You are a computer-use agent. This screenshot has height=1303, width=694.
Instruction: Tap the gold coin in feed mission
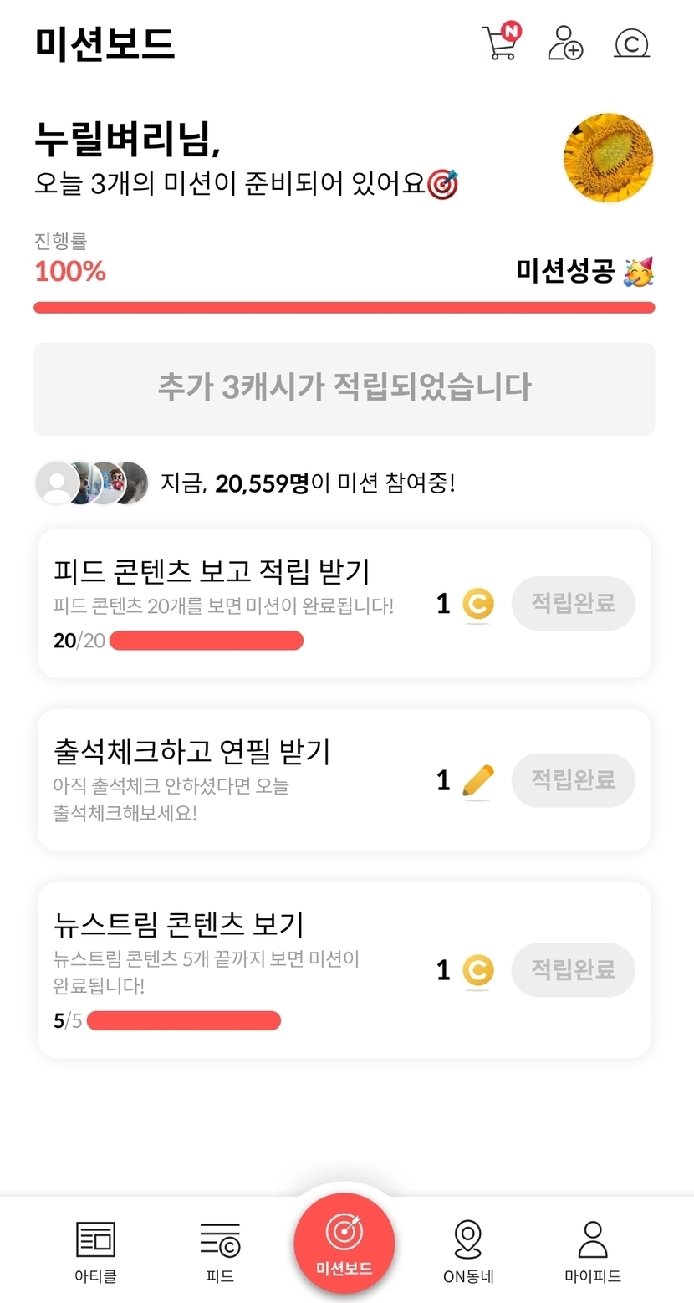(477, 604)
